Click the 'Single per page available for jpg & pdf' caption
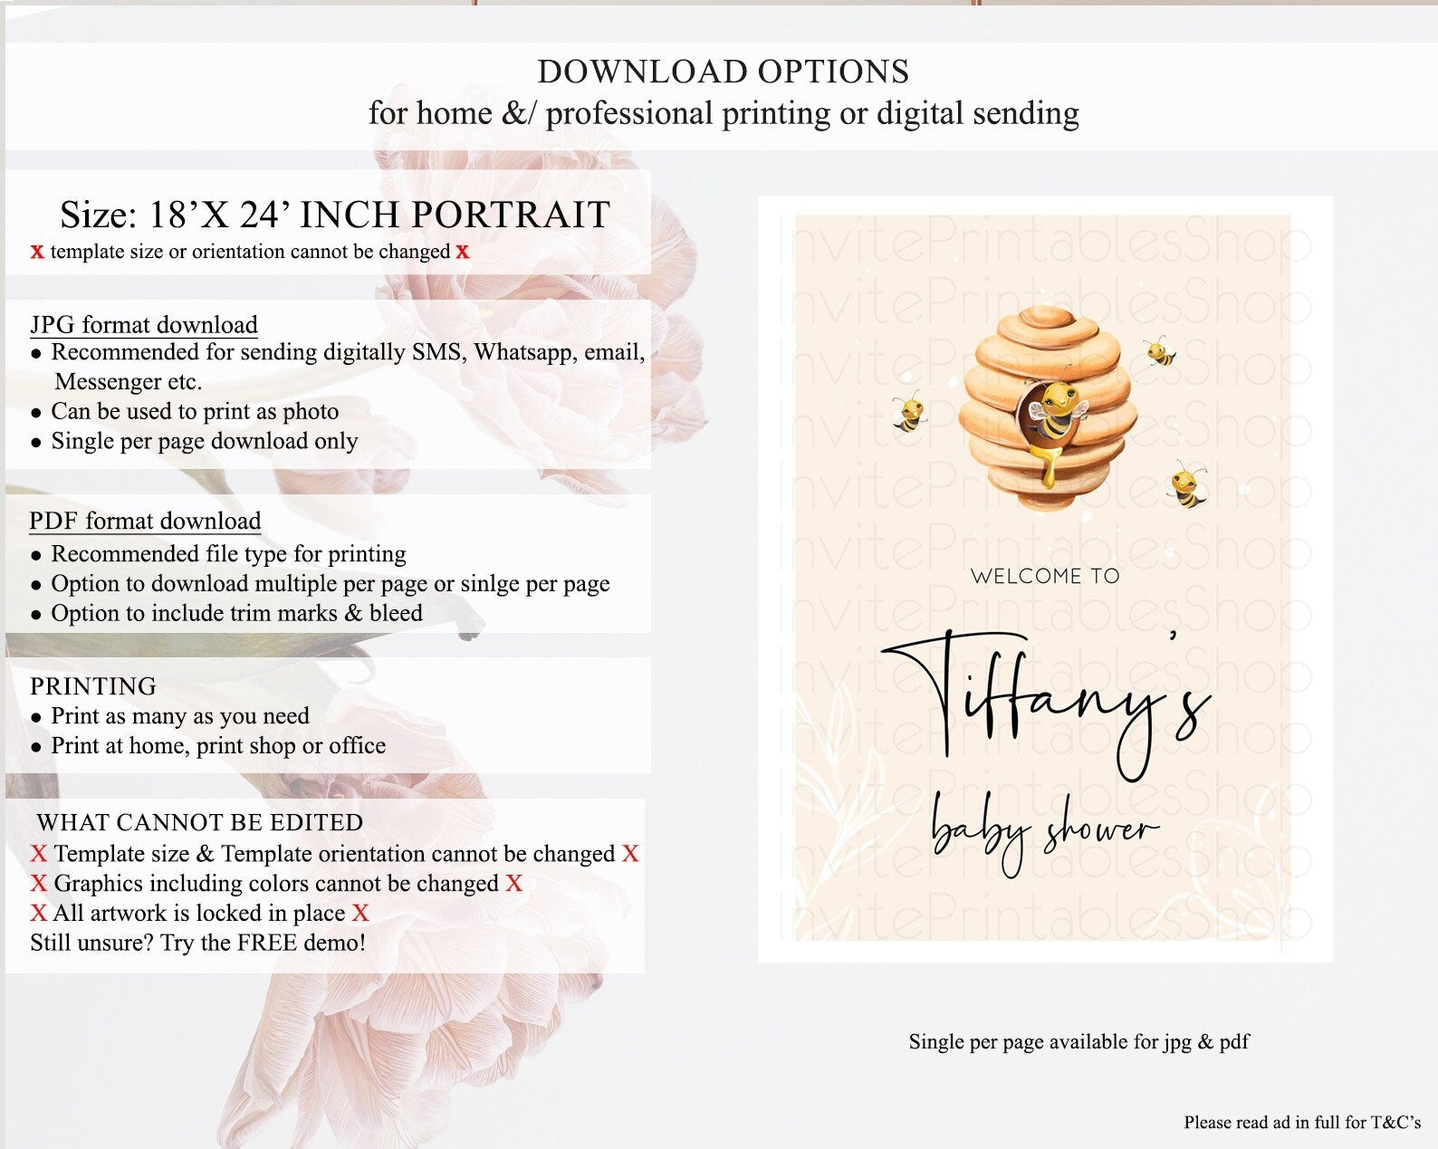 pos(1079,1042)
